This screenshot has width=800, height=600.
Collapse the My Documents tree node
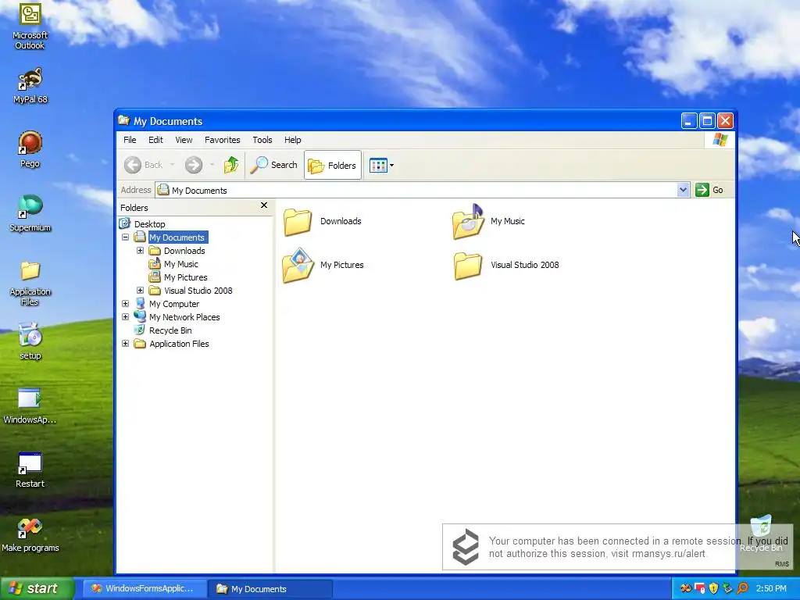click(x=125, y=237)
